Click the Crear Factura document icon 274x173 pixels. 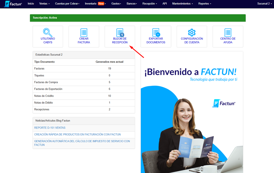pyautogui.click(x=84, y=33)
